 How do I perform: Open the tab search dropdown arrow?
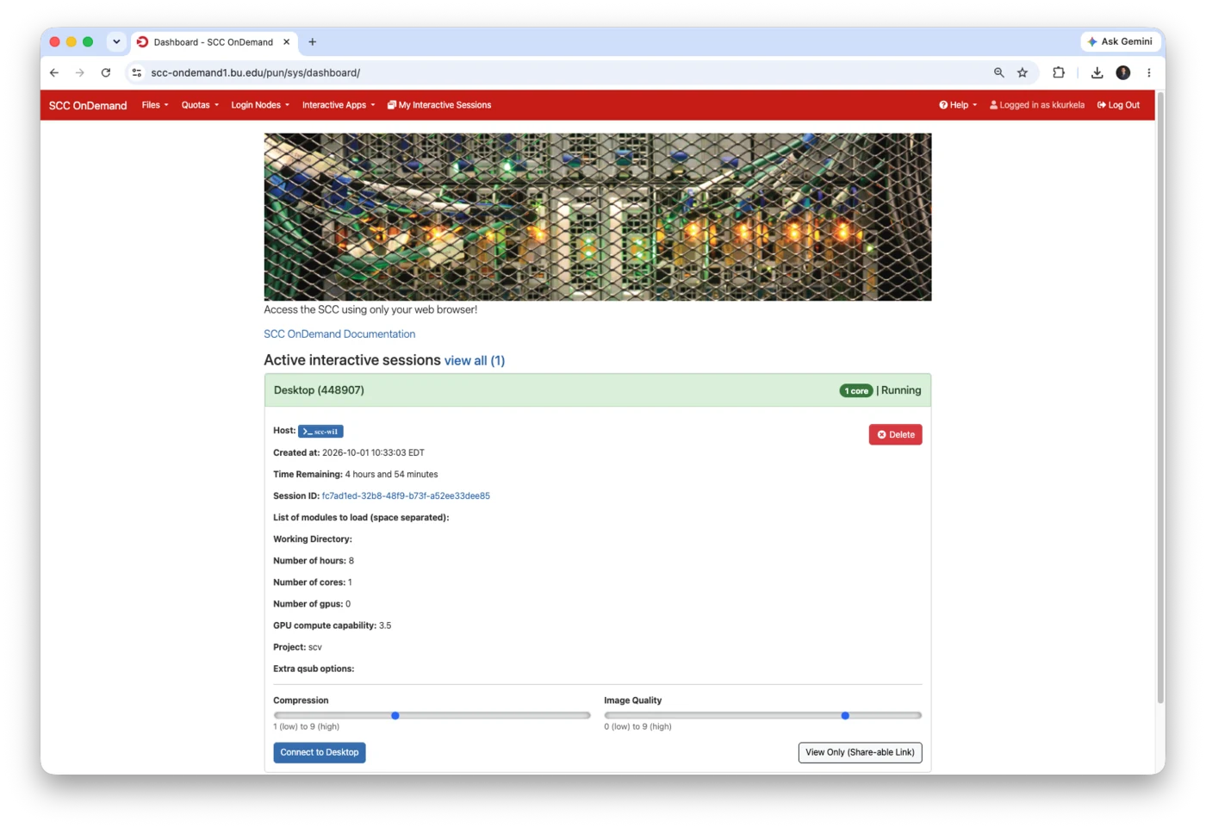[x=116, y=41]
